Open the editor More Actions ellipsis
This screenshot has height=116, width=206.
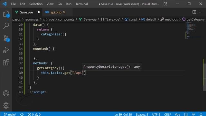coord(201,12)
